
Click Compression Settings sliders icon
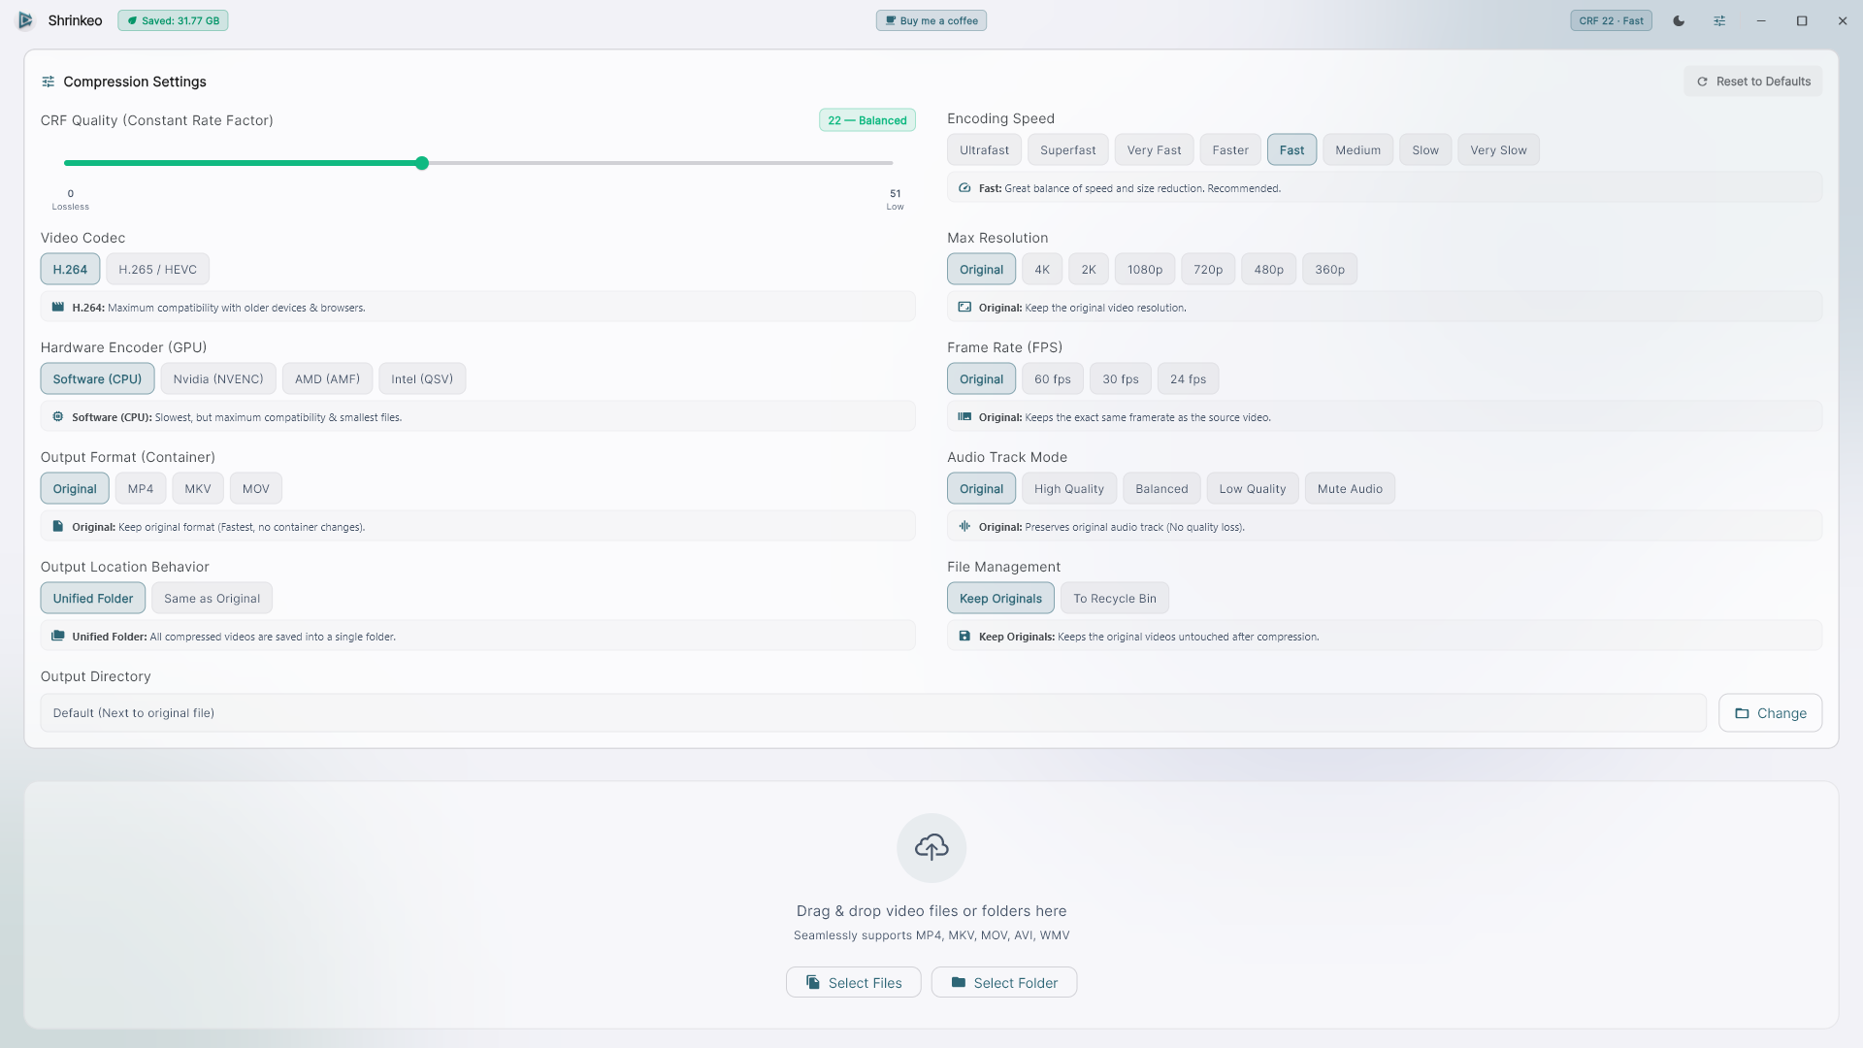49,82
